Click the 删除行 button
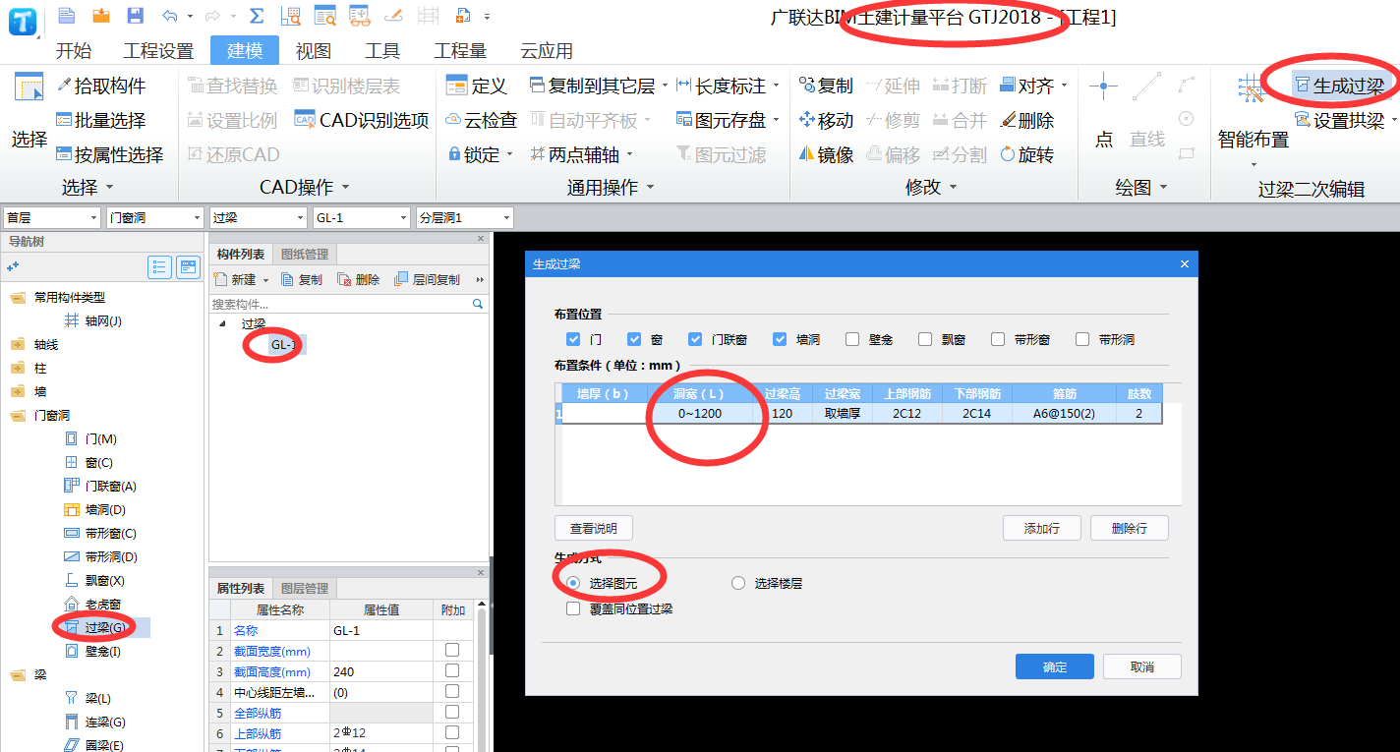The height and width of the screenshot is (752, 1400). (1130, 528)
